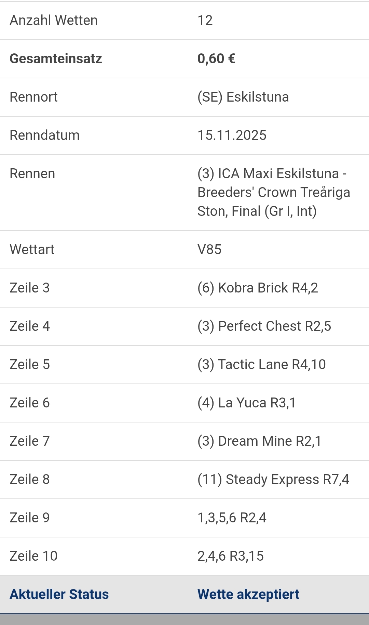Screen dimensions: 369x625
Task: Click the Wettart value V85
Action: click(x=209, y=250)
